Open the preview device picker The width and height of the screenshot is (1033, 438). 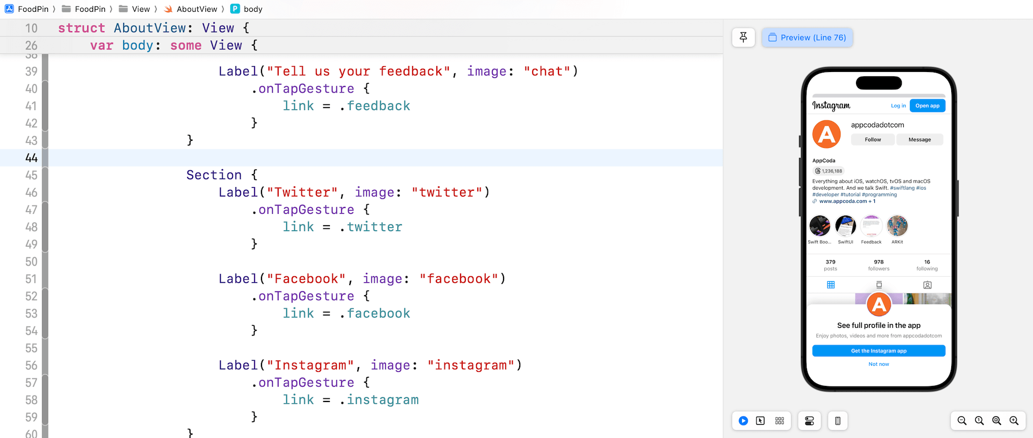(838, 421)
